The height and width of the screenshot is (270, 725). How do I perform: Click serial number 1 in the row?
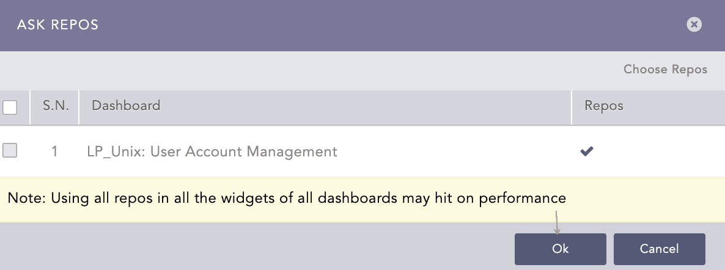coord(54,151)
